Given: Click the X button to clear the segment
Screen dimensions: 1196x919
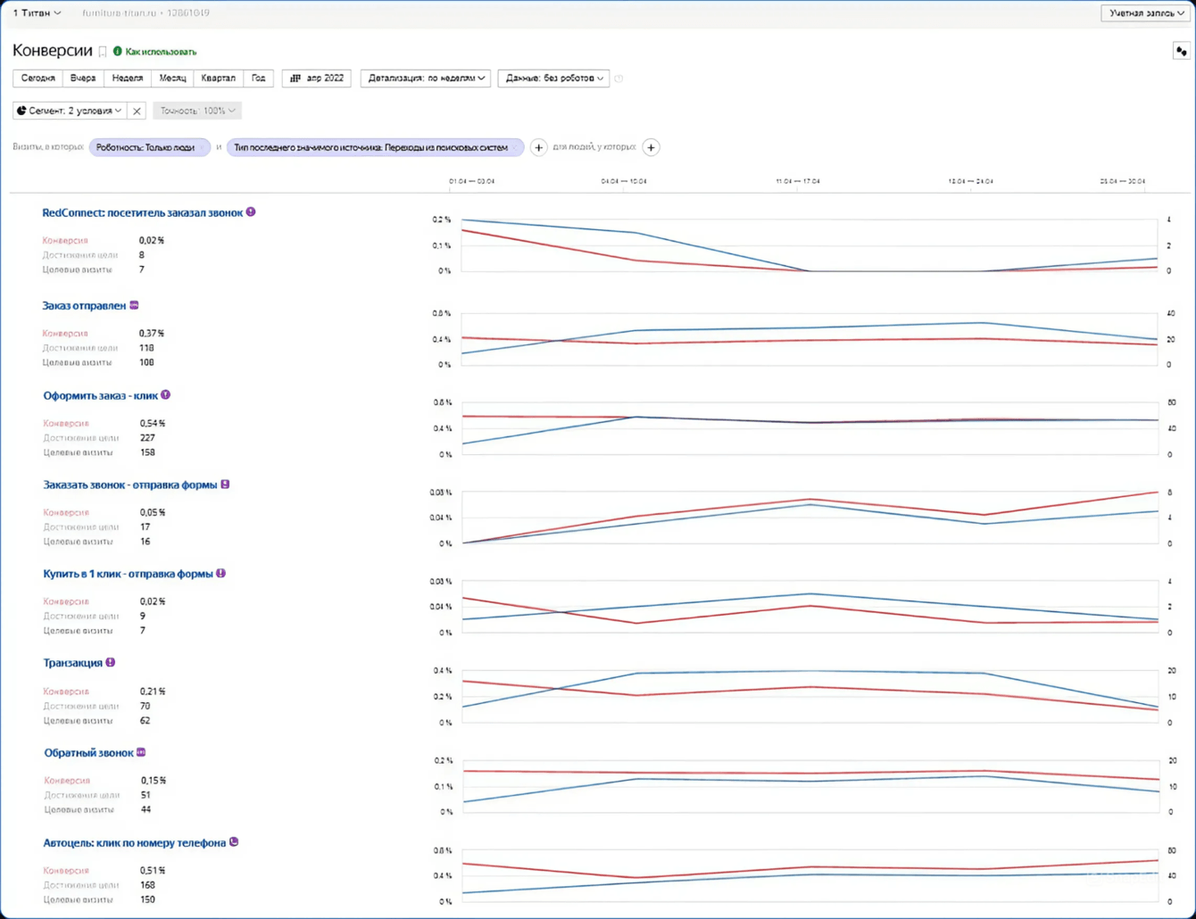Looking at the screenshot, I should pos(137,112).
